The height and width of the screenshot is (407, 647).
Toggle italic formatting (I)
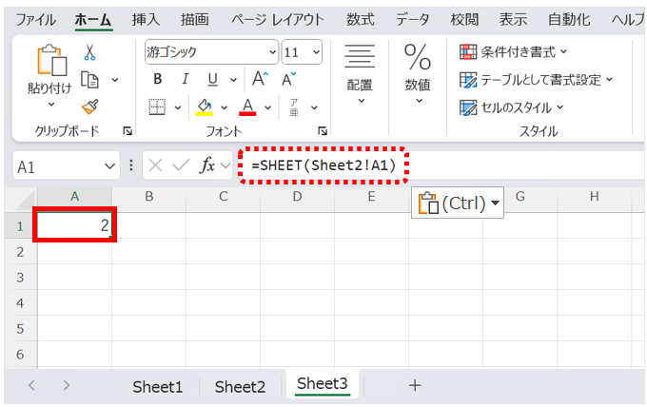(x=186, y=79)
